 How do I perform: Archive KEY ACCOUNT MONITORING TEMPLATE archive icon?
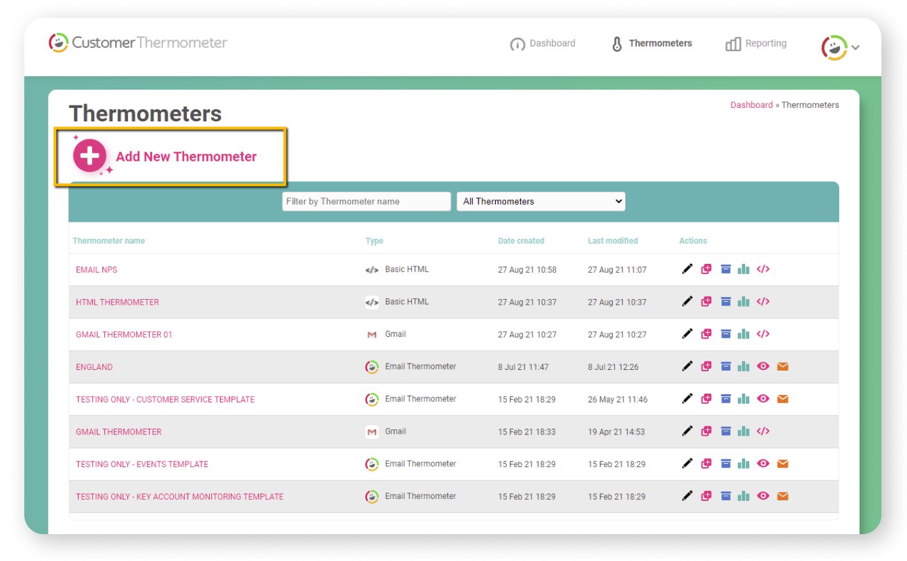(x=725, y=496)
